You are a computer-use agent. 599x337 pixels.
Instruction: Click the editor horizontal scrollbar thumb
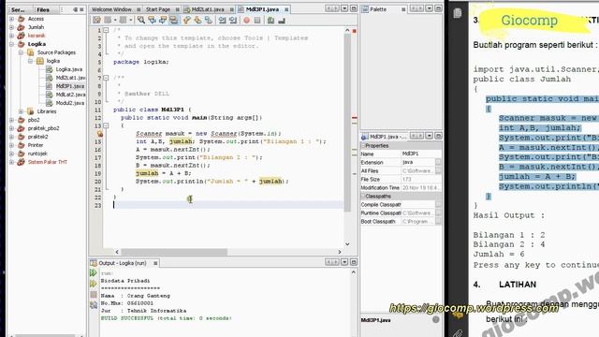[x=174, y=252]
